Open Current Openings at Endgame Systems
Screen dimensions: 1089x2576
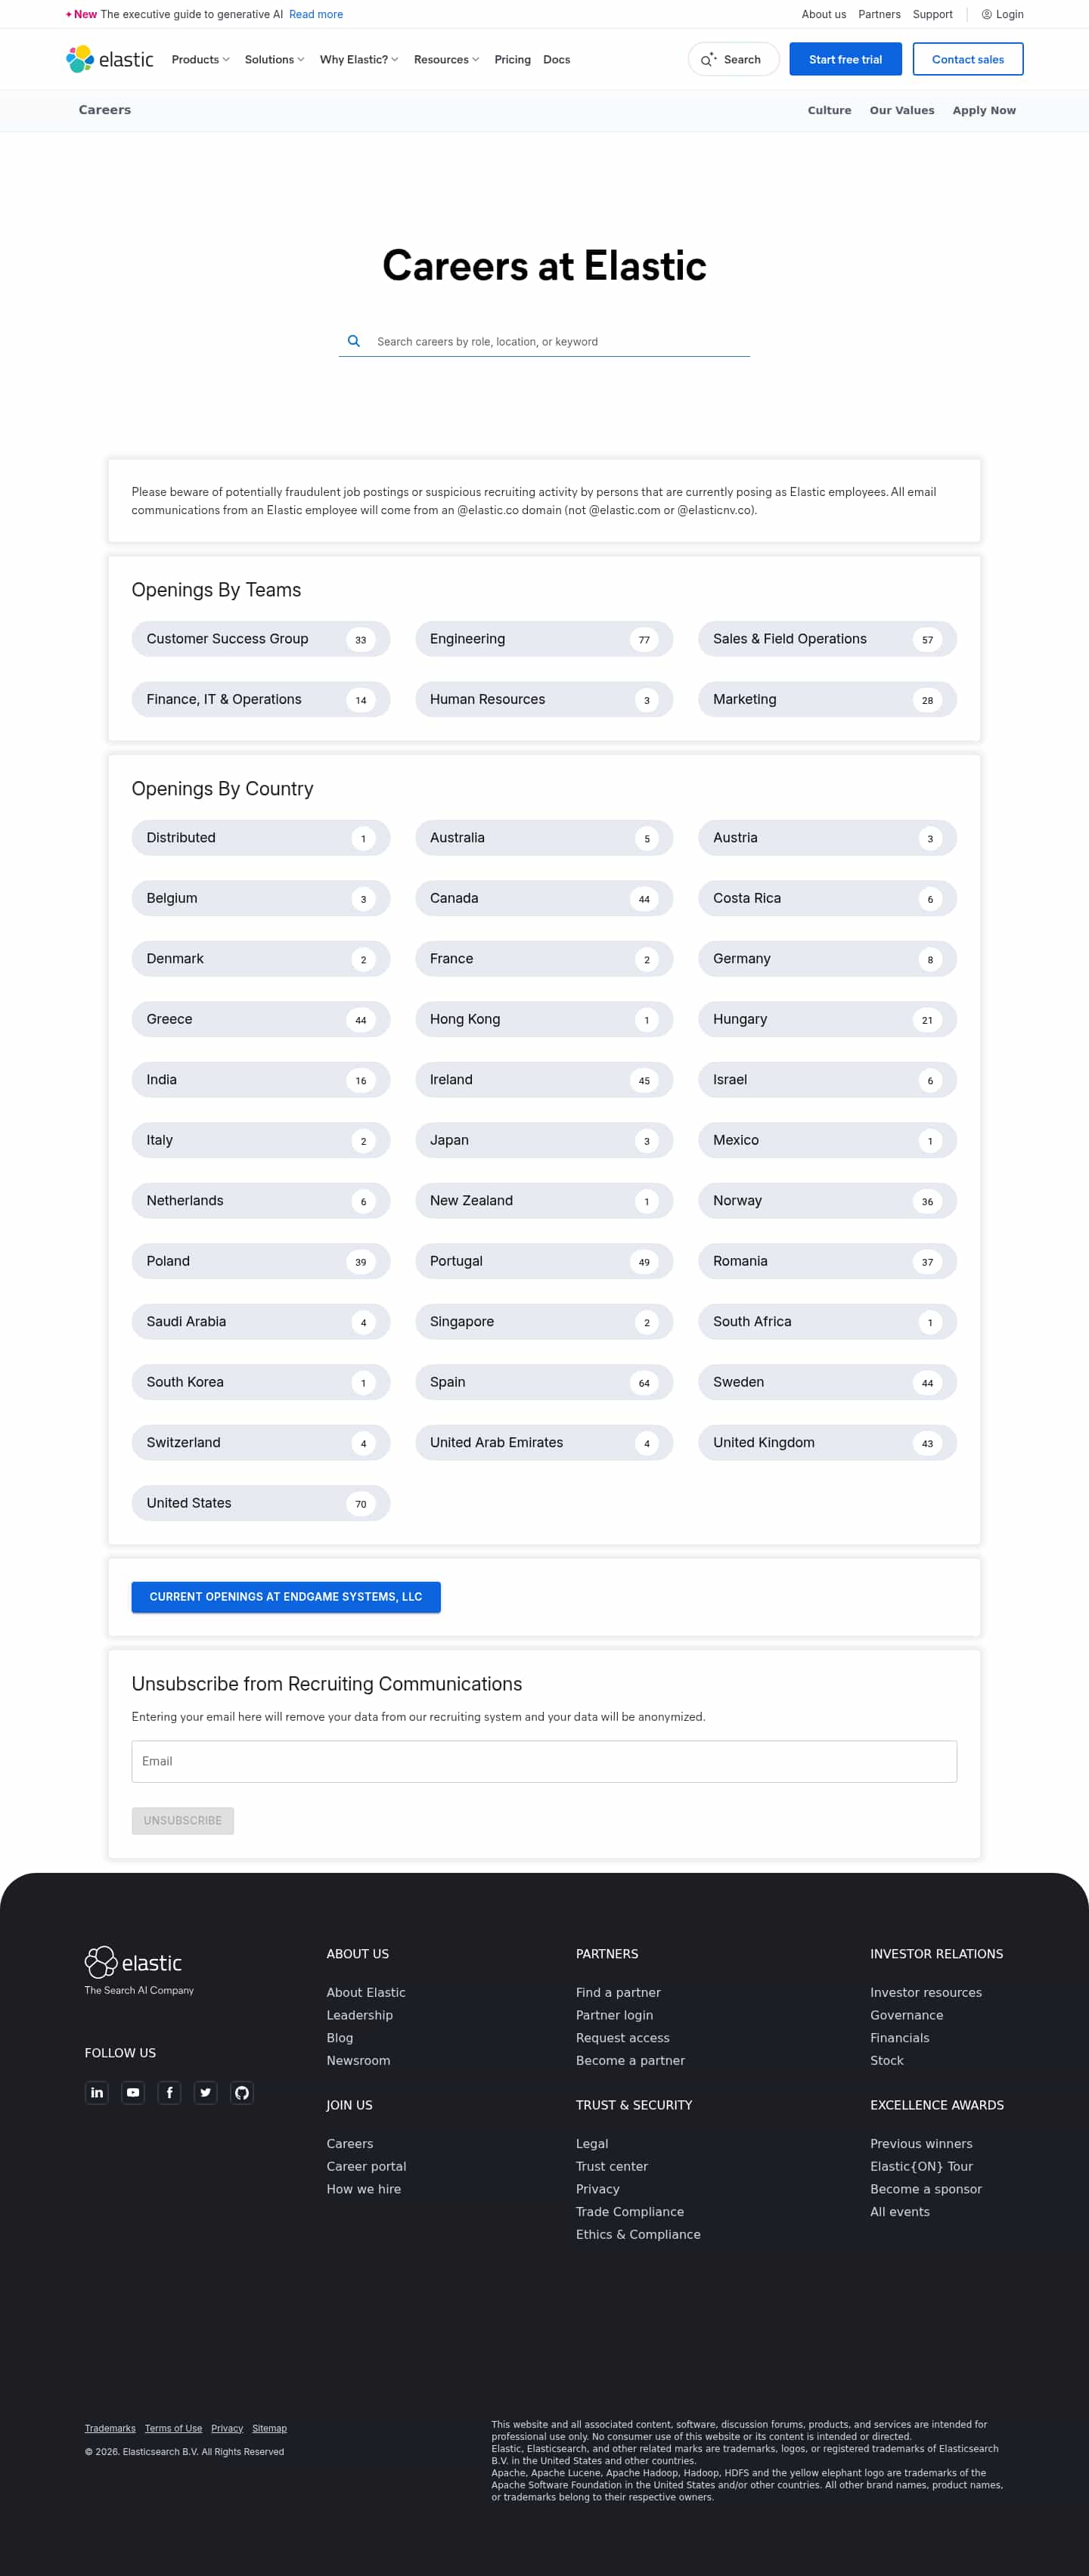285,1596
